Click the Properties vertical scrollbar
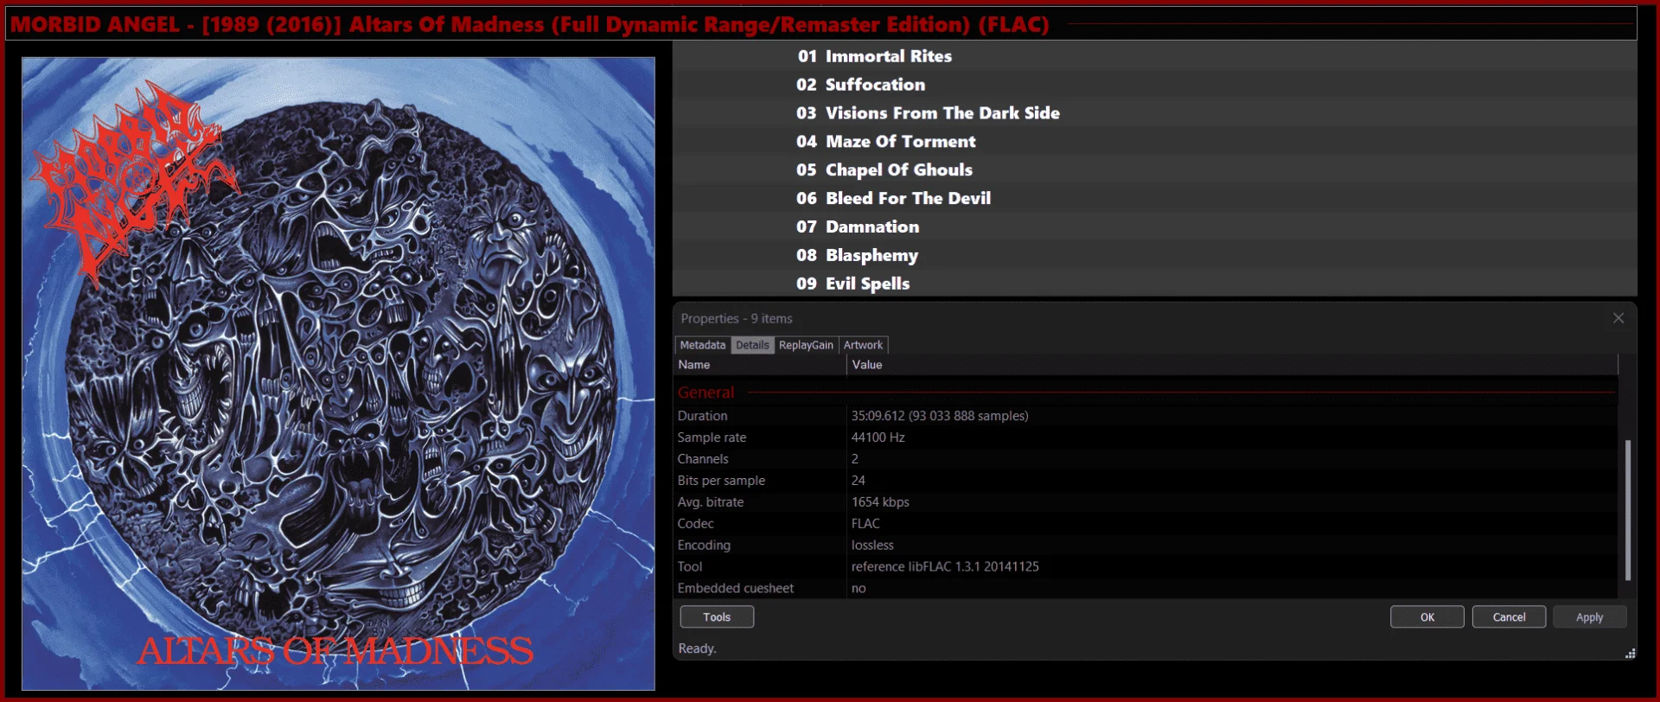 (1628, 510)
